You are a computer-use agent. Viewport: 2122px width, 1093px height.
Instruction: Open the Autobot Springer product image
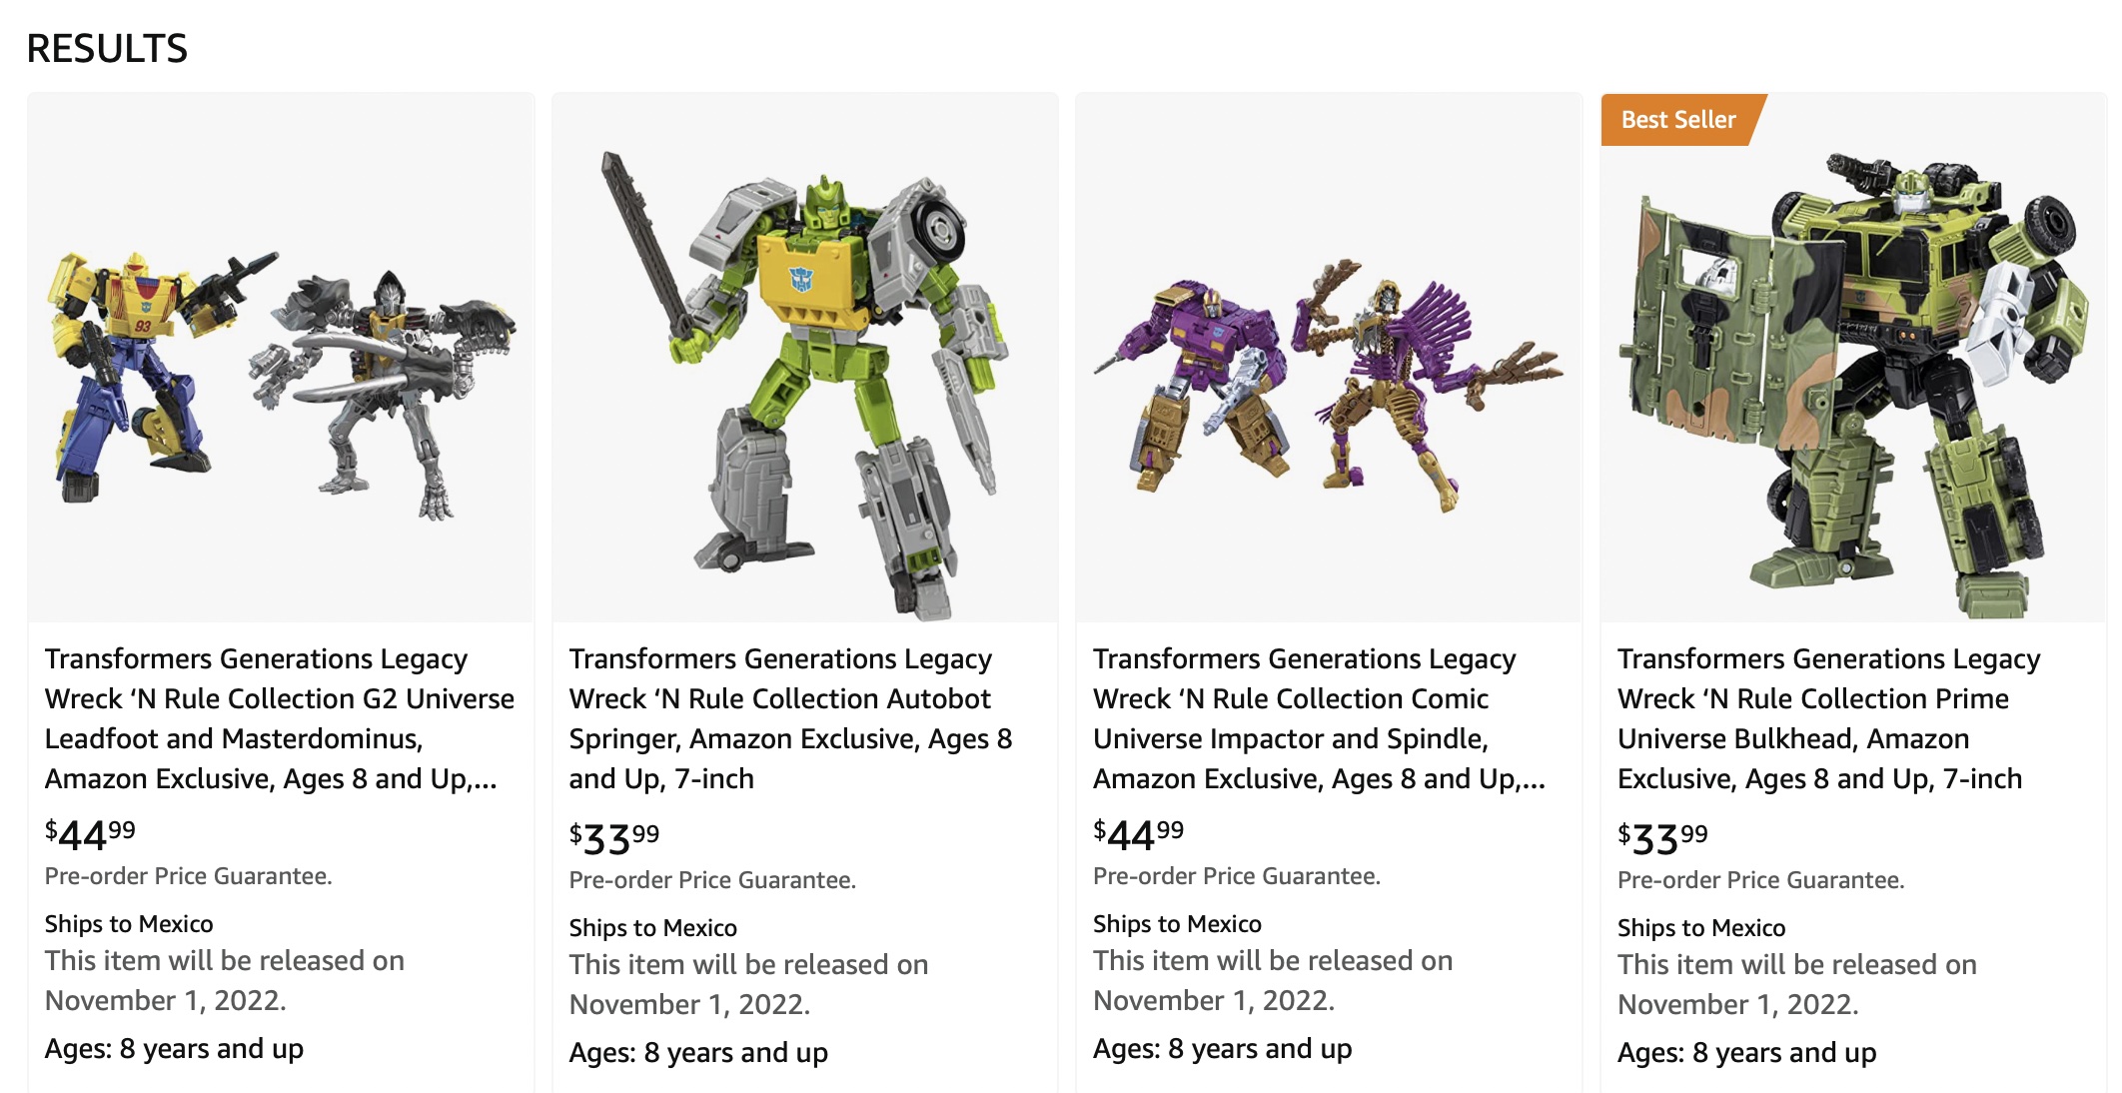point(805,380)
